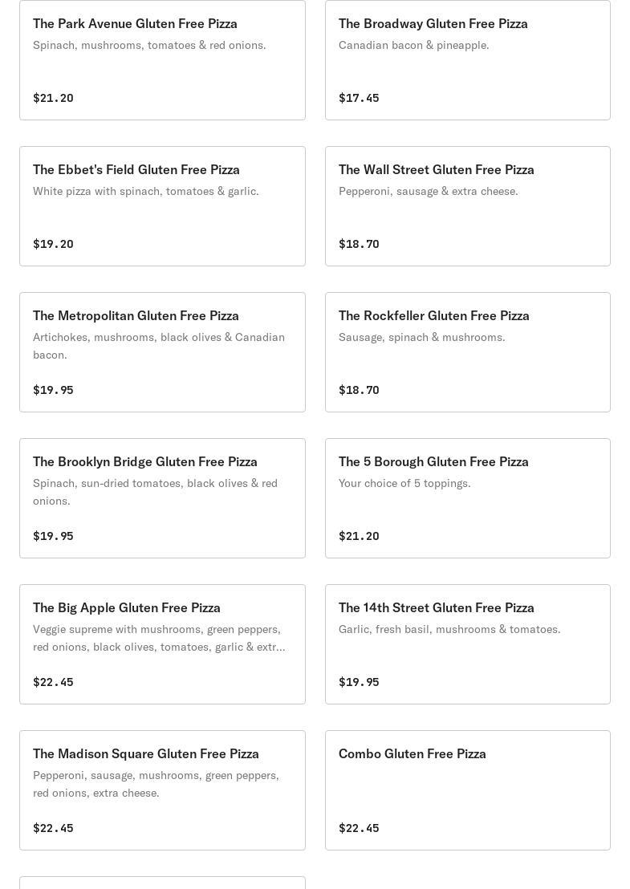Select The Metropolitan Gluten Free Pizza item

click(136, 316)
